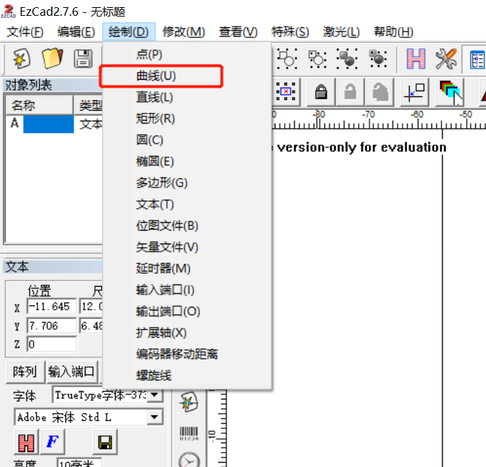Open the 查看(V) menu
This screenshot has width=486, height=467.
(238, 32)
